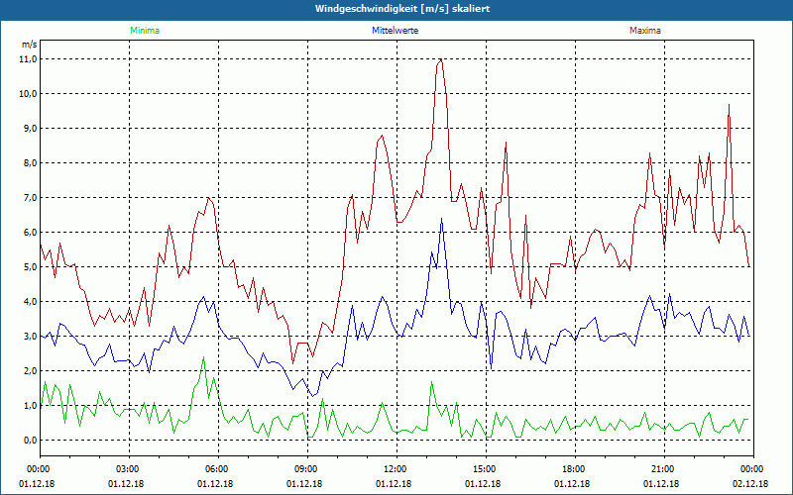Viewport: 793px width, 495px height.
Task: Click the chart title Windgeschwindigkeit [m/s] skaliert
Action: (402, 9)
